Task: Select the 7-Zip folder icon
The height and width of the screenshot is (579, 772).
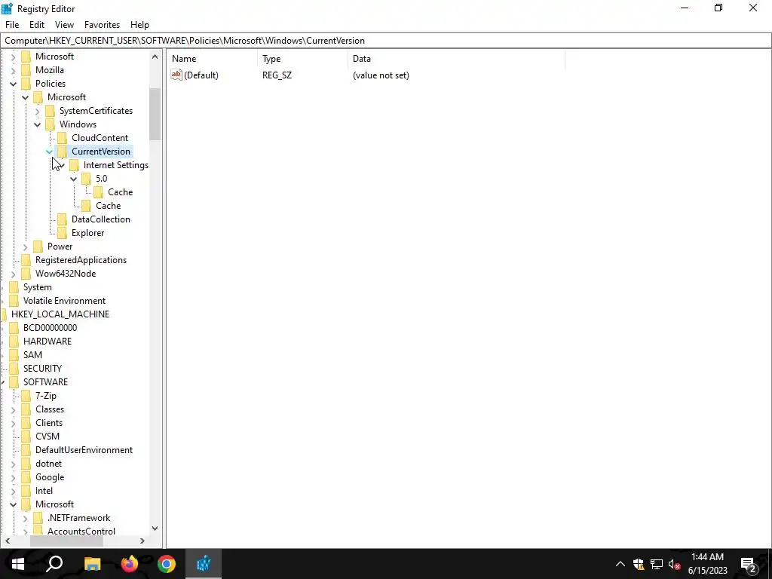Action: (x=26, y=396)
